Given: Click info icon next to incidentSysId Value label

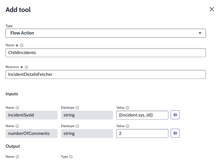Looking at the screenshot, I should coord(127,108).
